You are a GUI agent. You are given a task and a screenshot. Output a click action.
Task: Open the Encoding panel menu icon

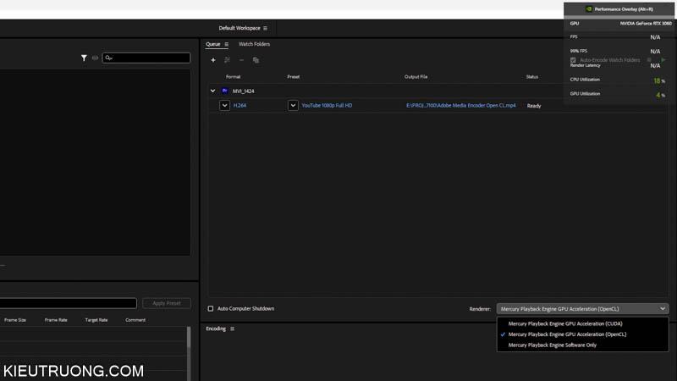coord(232,329)
